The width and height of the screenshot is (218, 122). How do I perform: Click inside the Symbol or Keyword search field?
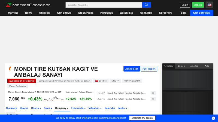(x=104, y=5)
